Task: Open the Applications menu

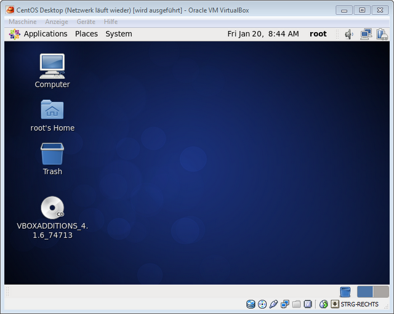Action: tap(38, 34)
